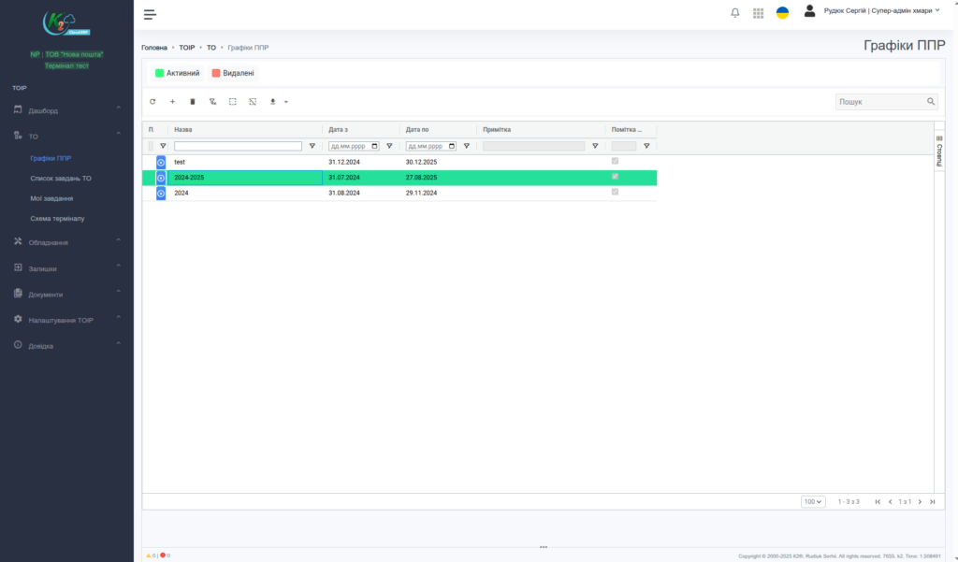Open the row action icon for 'test'

tap(161, 162)
